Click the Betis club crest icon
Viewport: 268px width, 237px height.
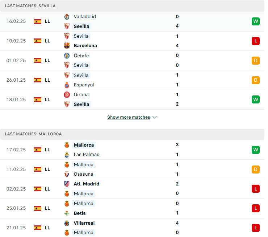[67, 213]
